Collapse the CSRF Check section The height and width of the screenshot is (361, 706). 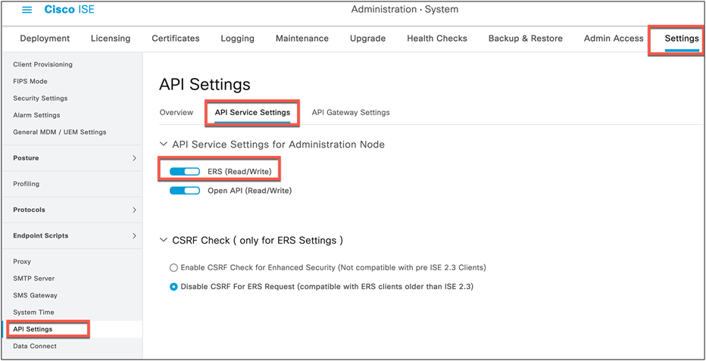tap(163, 241)
